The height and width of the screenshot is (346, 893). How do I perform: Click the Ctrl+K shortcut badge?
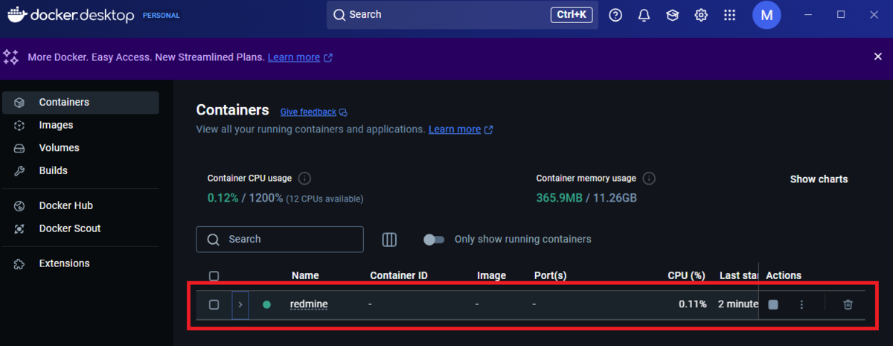coord(572,15)
